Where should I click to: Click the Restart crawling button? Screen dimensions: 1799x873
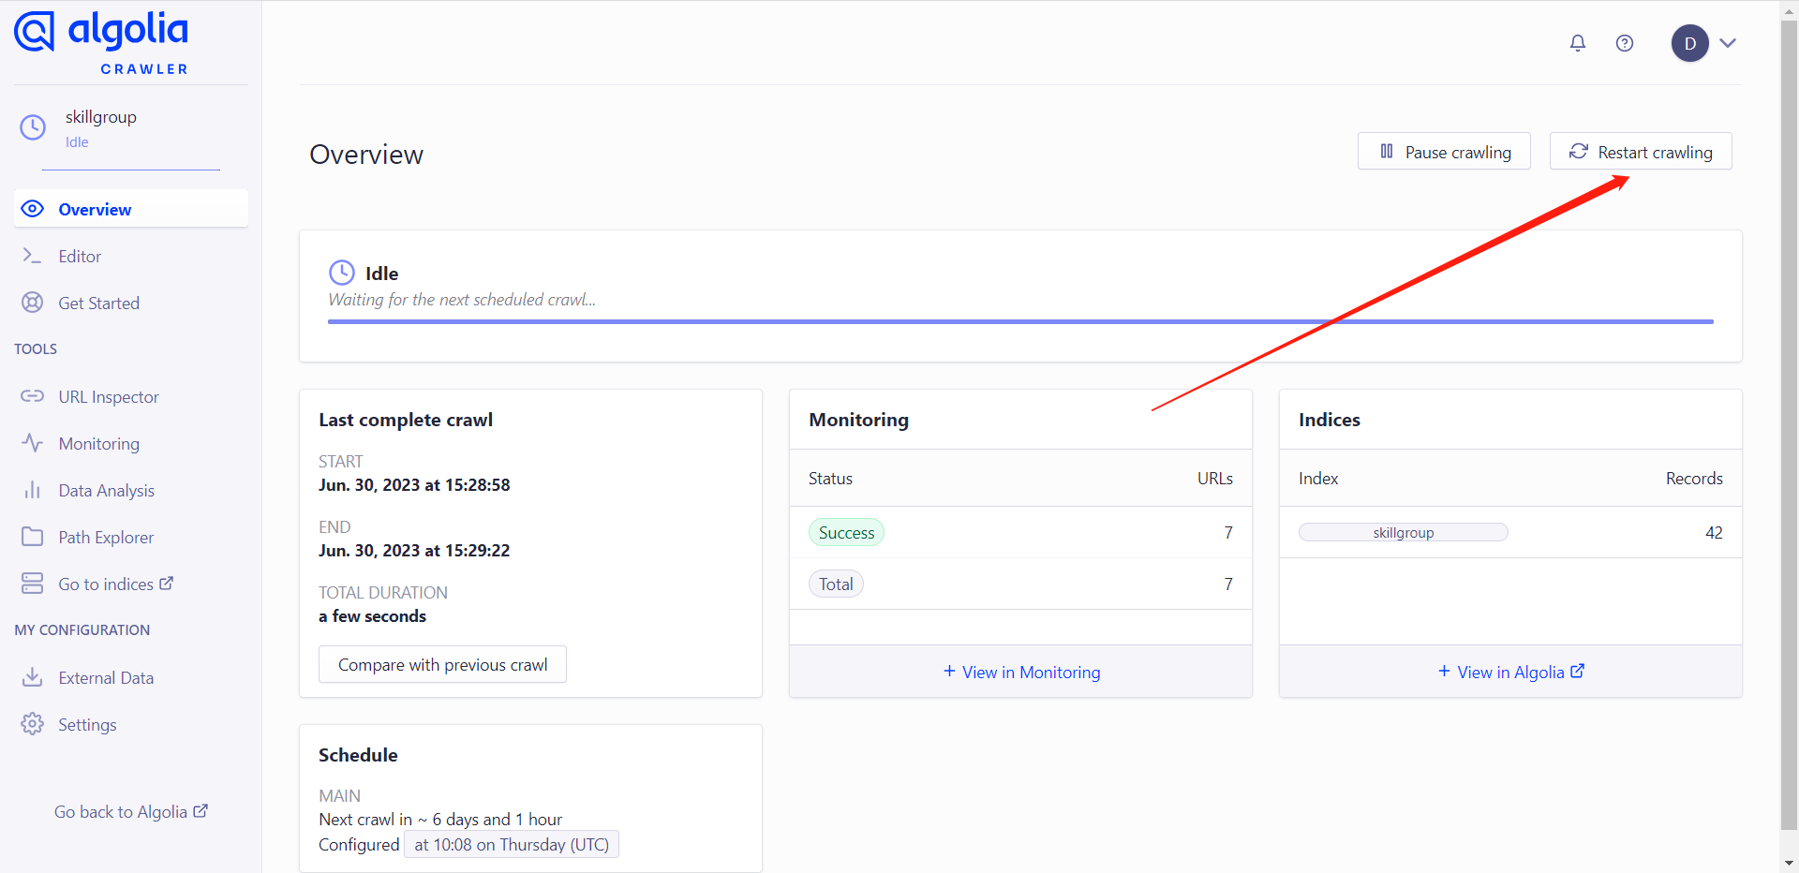coord(1641,152)
